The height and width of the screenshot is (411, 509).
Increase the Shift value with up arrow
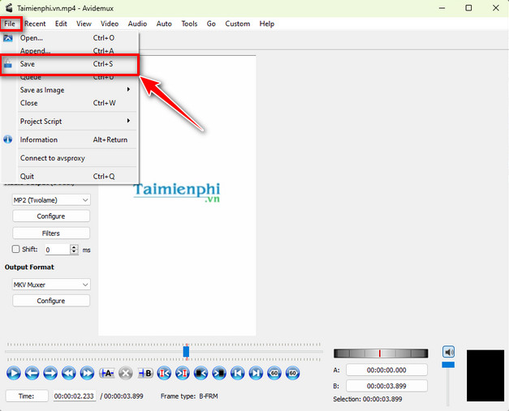[x=75, y=247]
